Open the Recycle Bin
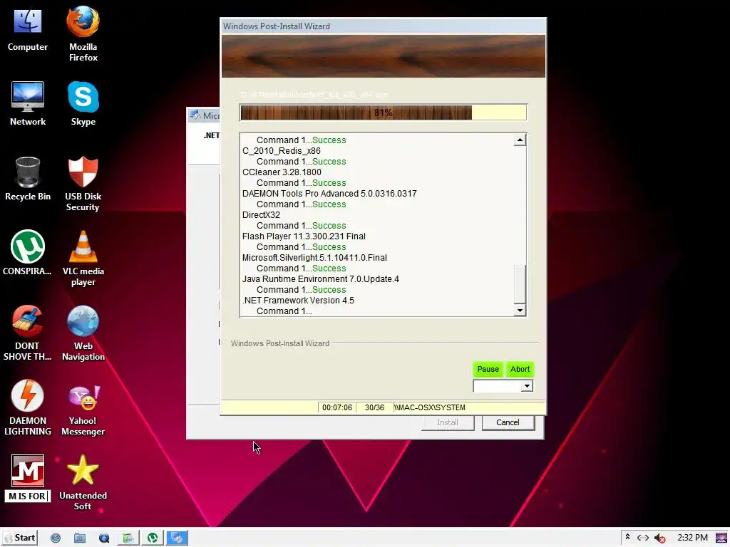This screenshot has width=730, height=547. [28, 179]
